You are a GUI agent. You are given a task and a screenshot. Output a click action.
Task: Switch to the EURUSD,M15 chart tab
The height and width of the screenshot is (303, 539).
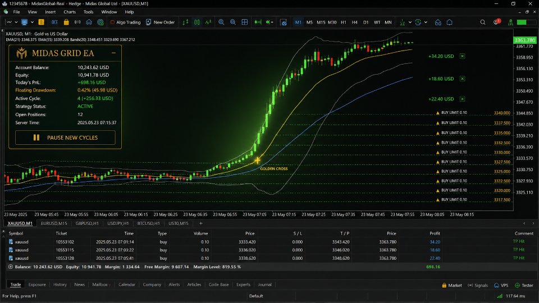point(54,223)
